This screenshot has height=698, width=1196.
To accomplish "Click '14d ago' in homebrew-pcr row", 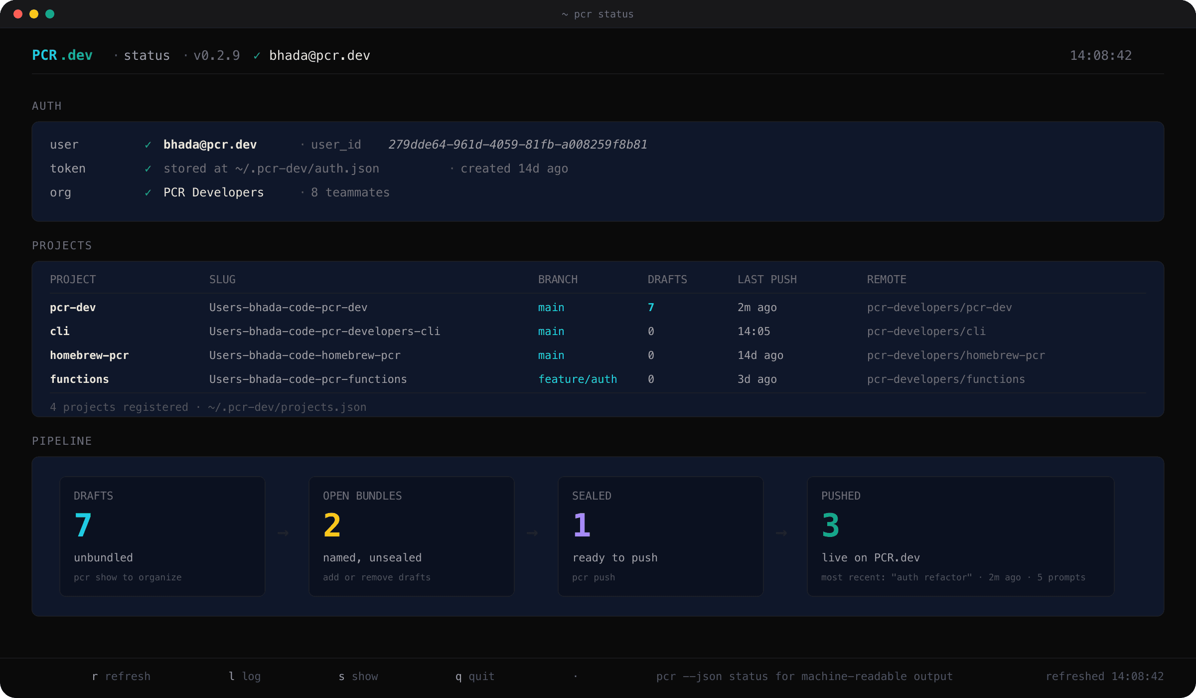I will [x=760, y=355].
